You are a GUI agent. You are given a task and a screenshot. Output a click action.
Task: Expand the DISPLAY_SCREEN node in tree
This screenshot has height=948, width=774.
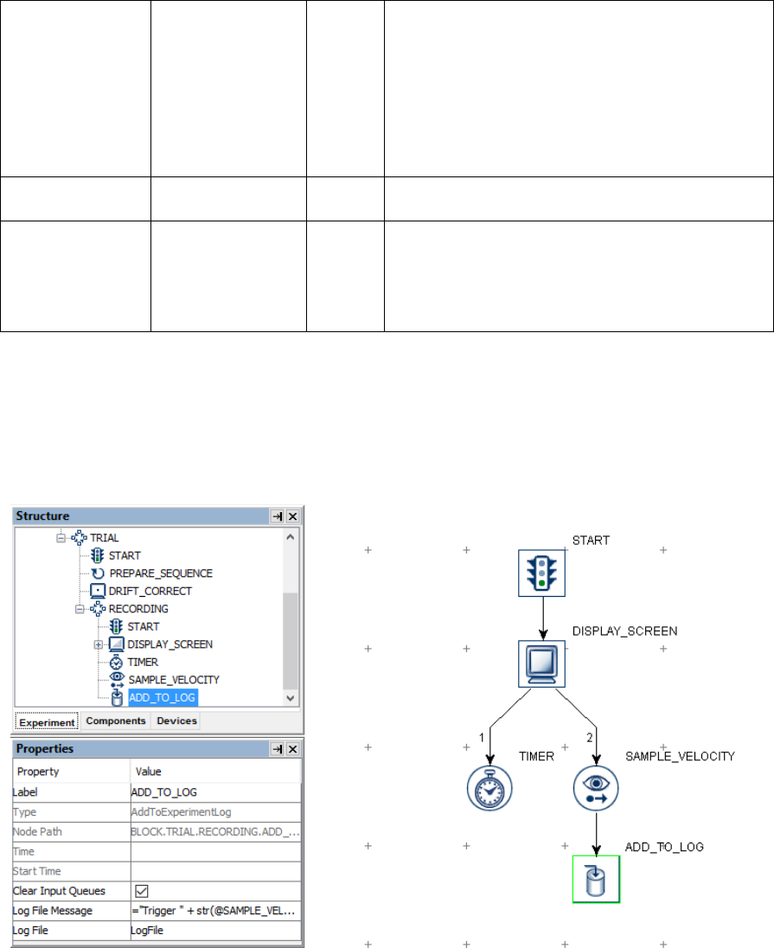(x=99, y=644)
